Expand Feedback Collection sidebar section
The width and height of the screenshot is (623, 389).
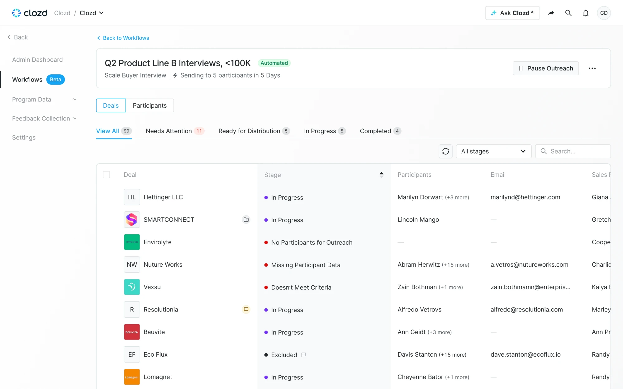pyautogui.click(x=44, y=119)
